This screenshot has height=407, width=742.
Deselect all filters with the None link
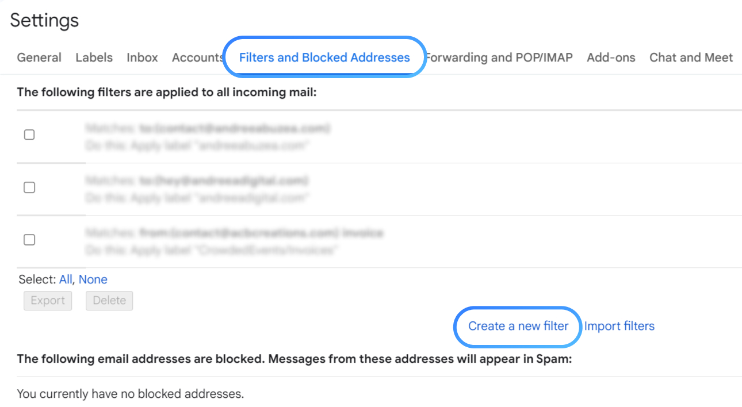[x=94, y=279]
